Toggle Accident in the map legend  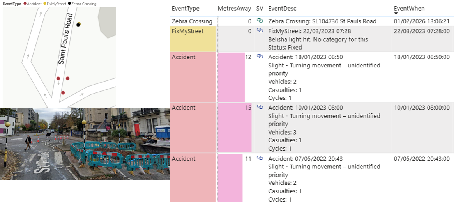point(34,4)
